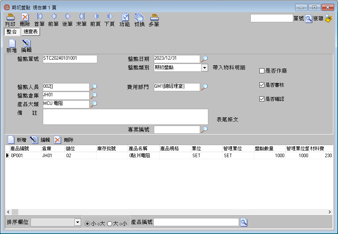This screenshot has width=338, height=234.
Task: Click the horizontal scrollbar thumb
Action: pos(15,212)
